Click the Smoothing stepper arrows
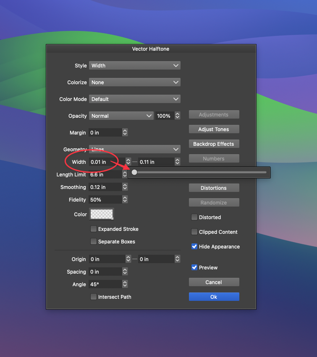The height and width of the screenshot is (357, 317). click(x=125, y=187)
